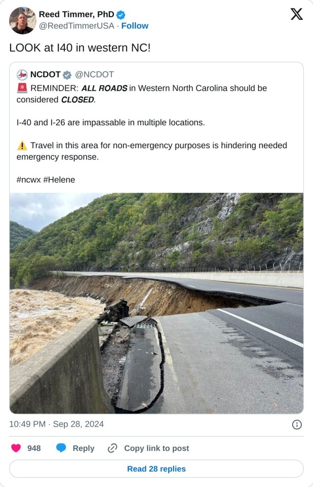Image resolution: width=313 pixels, height=487 pixels.
Task: Open the X logo icon
Action: pos(297,14)
